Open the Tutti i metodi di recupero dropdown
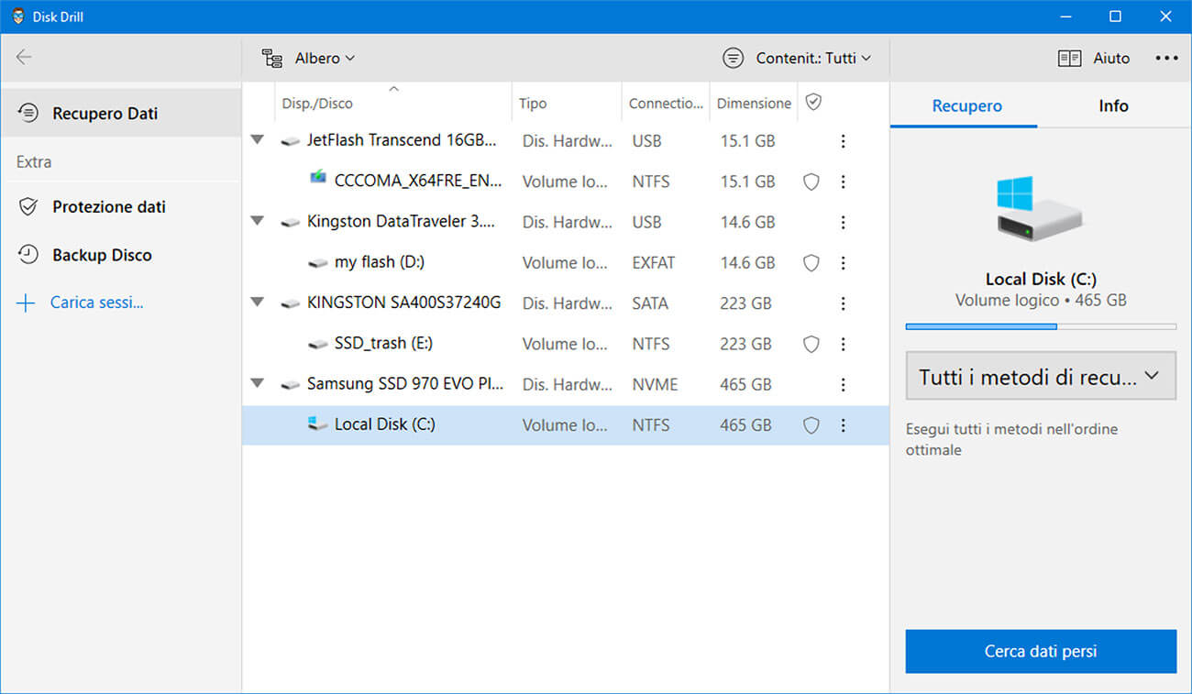Viewport: 1192px width, 694px height. point(1041,376)
